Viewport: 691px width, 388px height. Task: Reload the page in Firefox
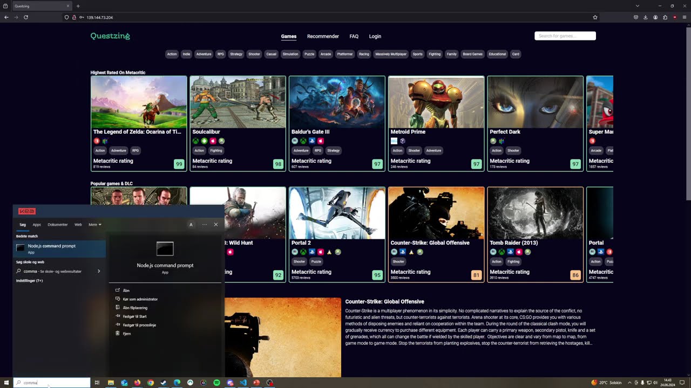[25, 17]
